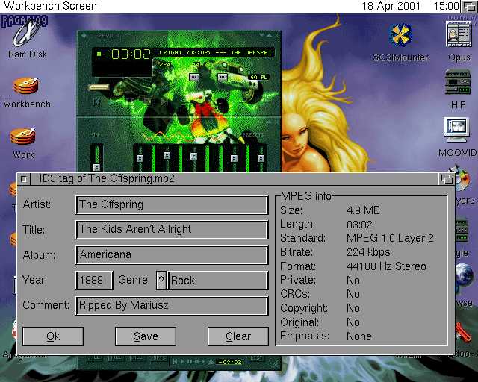This screenshot has height=382, width=478.
Task: Click the Title field with The Kids Aren't Allright
Action: pos(172,230)
